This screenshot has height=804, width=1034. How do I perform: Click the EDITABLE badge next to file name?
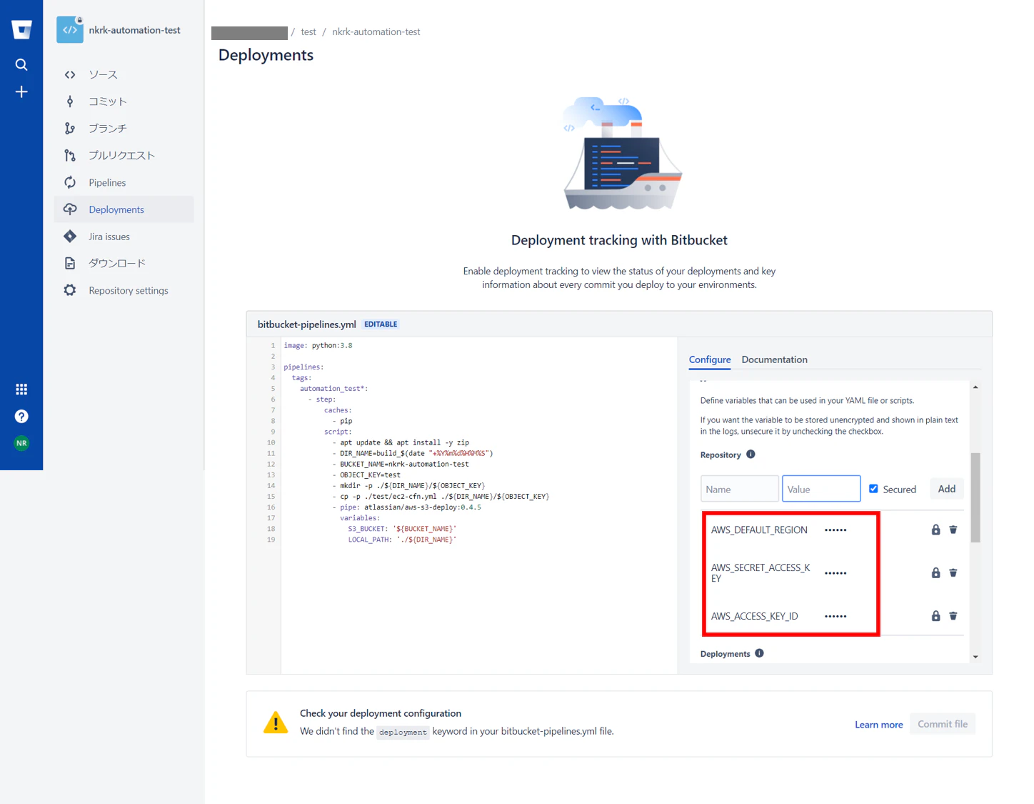(381, 324)
